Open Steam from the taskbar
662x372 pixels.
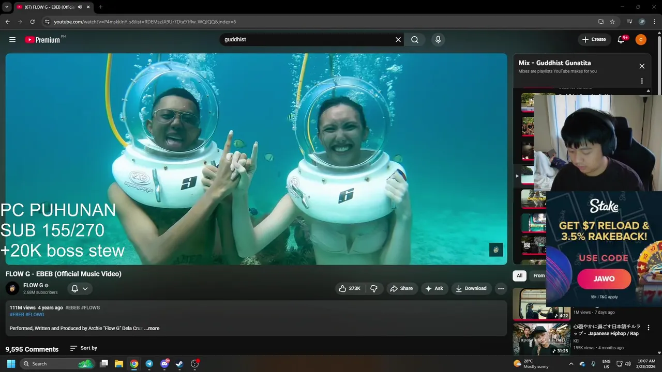(x=179, y=364)
